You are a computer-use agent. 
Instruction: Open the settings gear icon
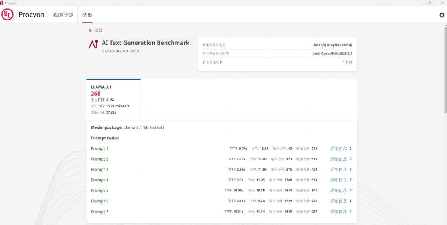[x=442, y=15]
